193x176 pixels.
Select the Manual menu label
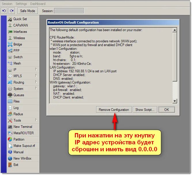tap(18, 152)
